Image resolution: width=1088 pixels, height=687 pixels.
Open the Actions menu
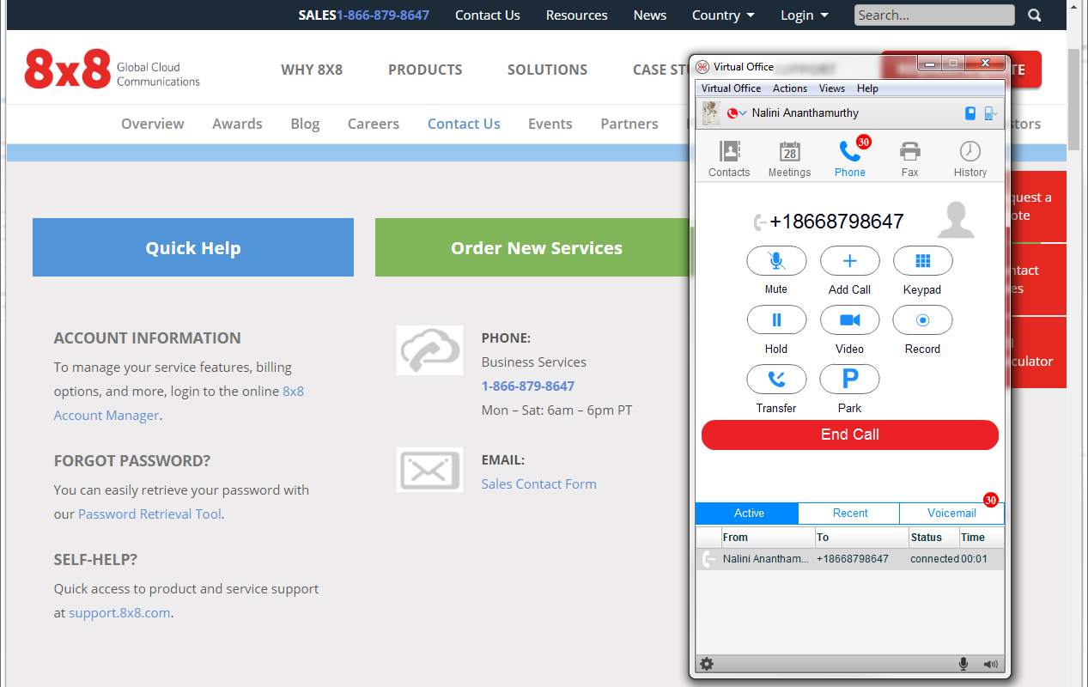point(790,88)
